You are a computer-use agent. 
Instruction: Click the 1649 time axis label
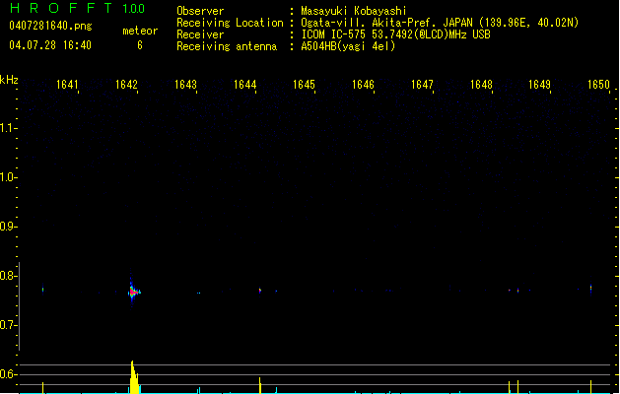pyautogui.click(x=540, y=85)
